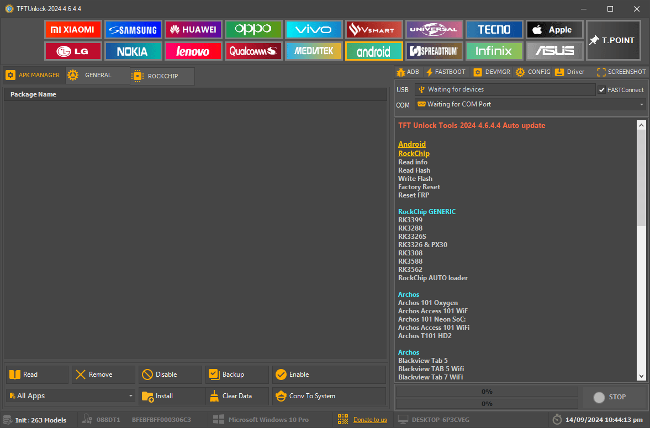The height and width of the screenshot is (428, 650).
Task: Click the T.POINT pin button
Action: [x=613, y=40]
